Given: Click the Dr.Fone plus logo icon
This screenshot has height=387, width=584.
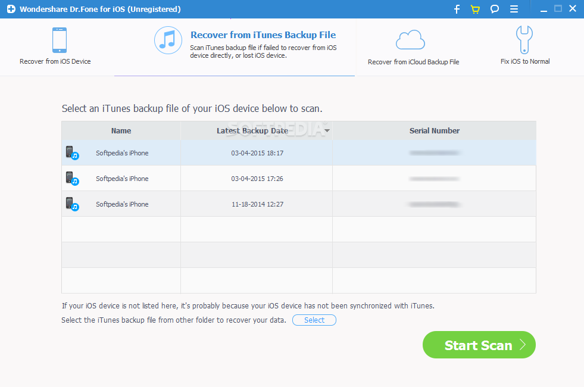Looking at the screenshot, I should pyautogui.click(x=11, y=9).
